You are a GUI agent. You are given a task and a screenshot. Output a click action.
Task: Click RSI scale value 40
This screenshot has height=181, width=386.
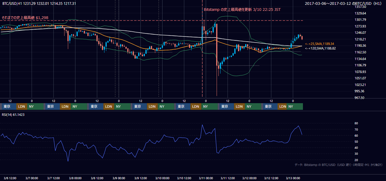click(x=356, y=148)
